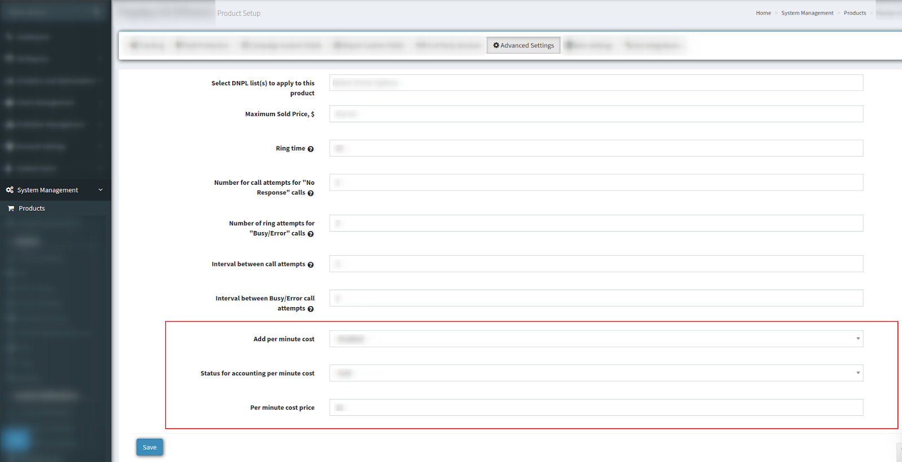The height and width of the screenshot is (462, 902).
Task: Focus the Maximum Sold Price field
Action: (x=596, y=114)
